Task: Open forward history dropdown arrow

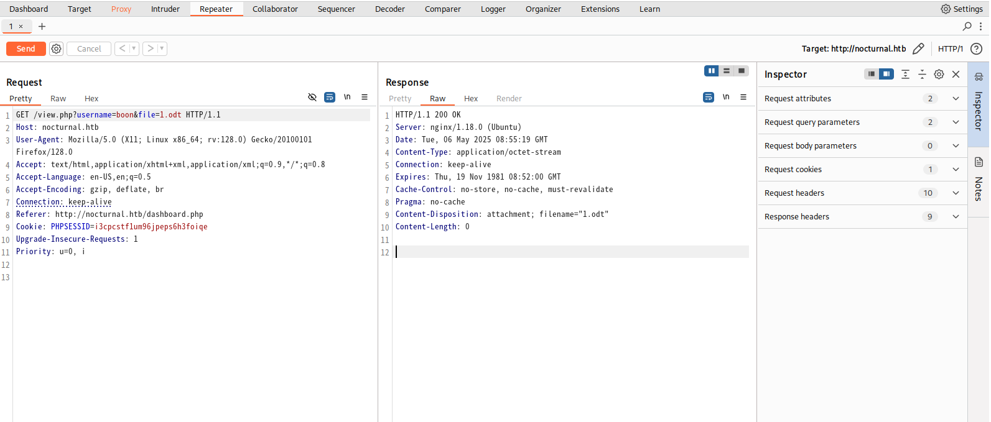Action: coord(162,48)
